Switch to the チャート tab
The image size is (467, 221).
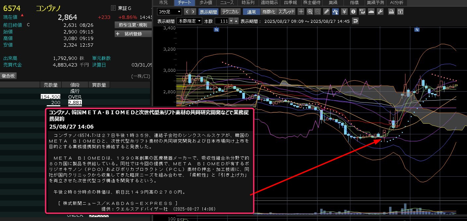[x=184, y=3]
